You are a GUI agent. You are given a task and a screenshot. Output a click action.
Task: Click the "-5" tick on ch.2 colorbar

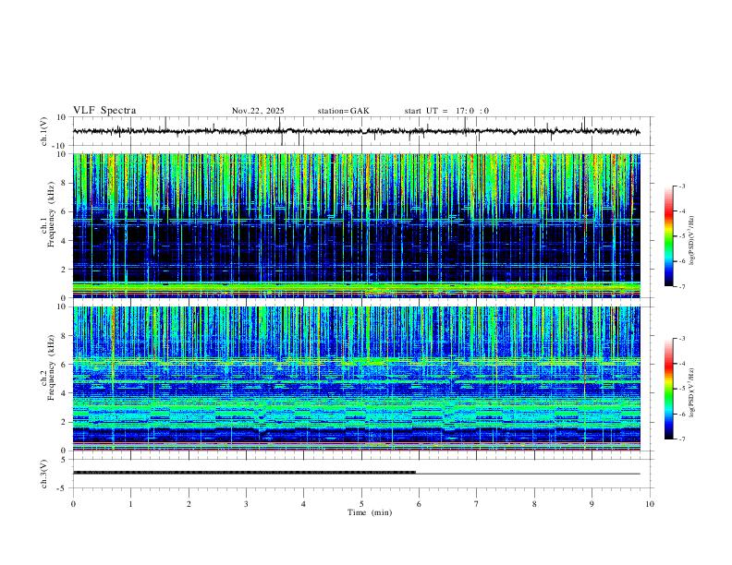(682, 389)
